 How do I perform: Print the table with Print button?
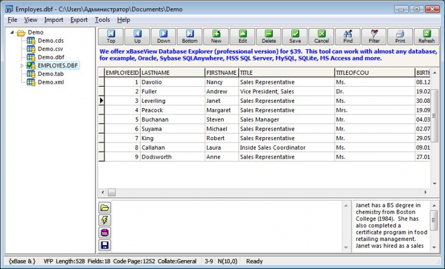[400, 36]
